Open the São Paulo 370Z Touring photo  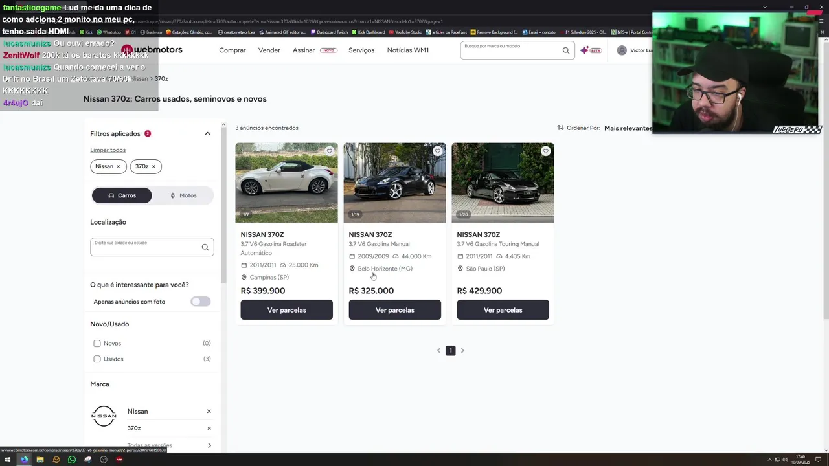pyautogui.click(x=503, y=183)
